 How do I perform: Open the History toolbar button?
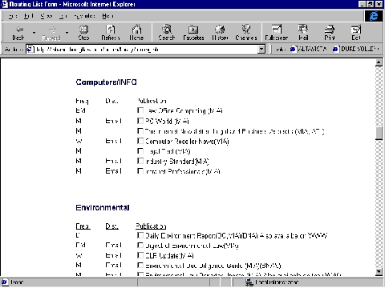[220, 33]
